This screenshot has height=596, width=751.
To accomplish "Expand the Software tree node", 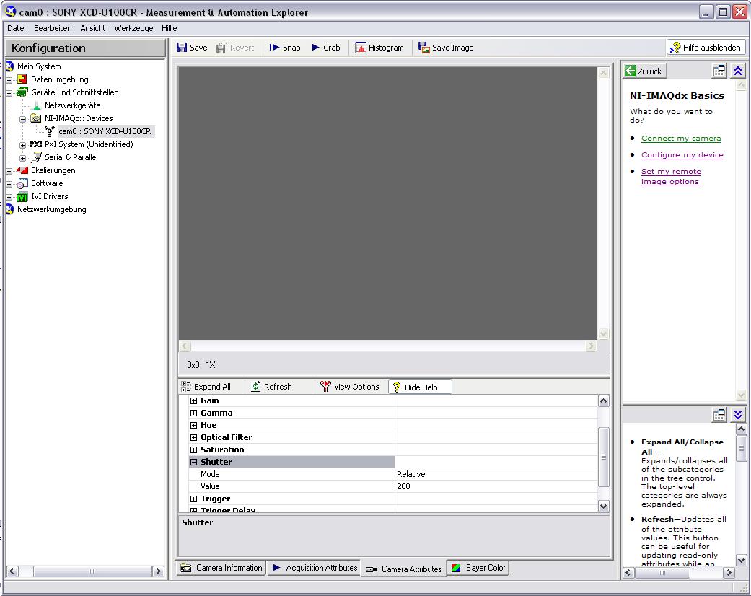I will [9, 184].
